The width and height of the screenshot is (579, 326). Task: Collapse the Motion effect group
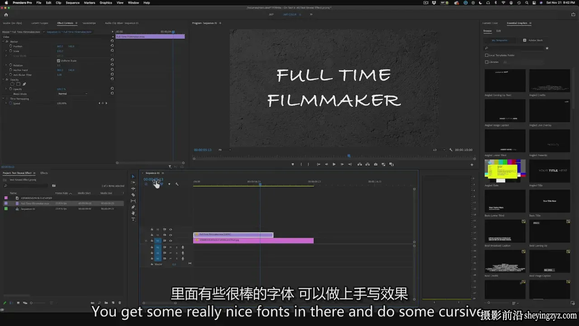coord(3,42)
